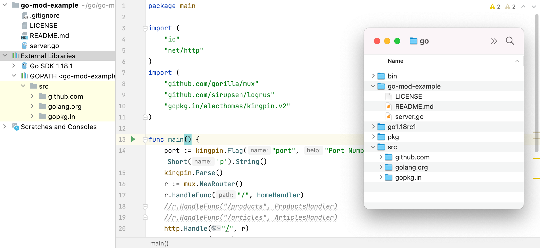Collapse the first import block with fold marker

(145, 29)
